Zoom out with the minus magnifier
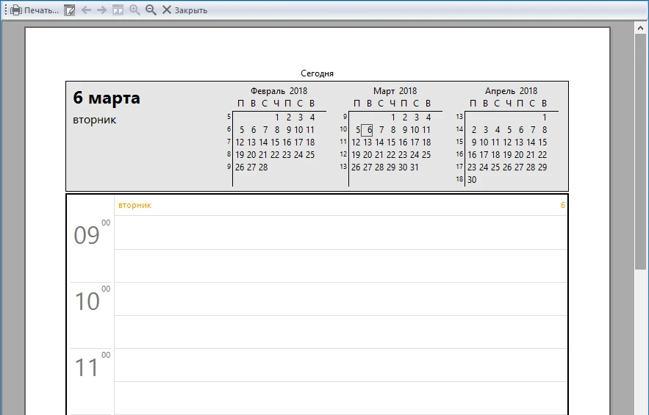This screenshot has height=415, width=649. pos(151,10)
